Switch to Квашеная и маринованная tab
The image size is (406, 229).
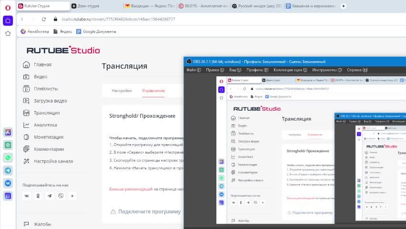pyautogui.click(x=311, y=6)
